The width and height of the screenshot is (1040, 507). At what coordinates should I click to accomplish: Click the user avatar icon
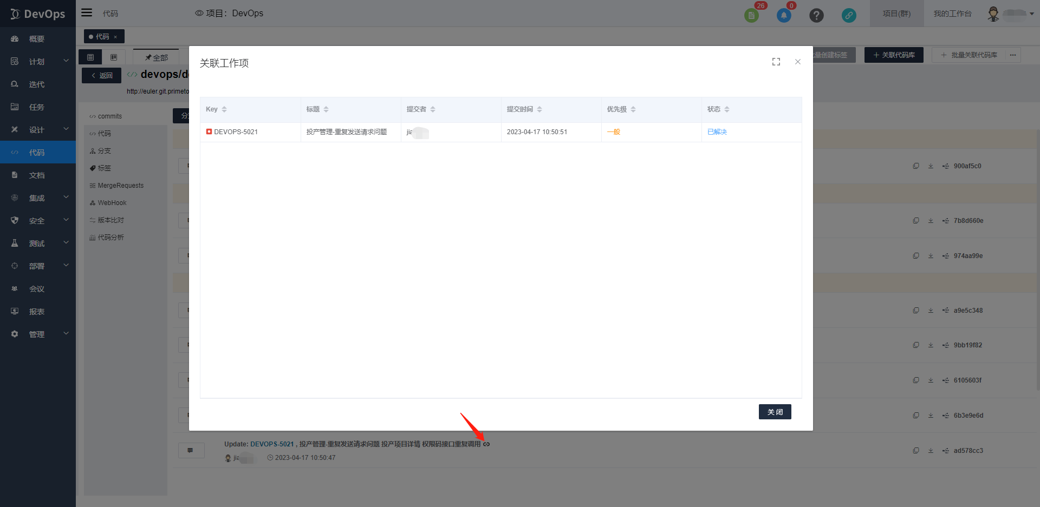(x=993, y=14)
